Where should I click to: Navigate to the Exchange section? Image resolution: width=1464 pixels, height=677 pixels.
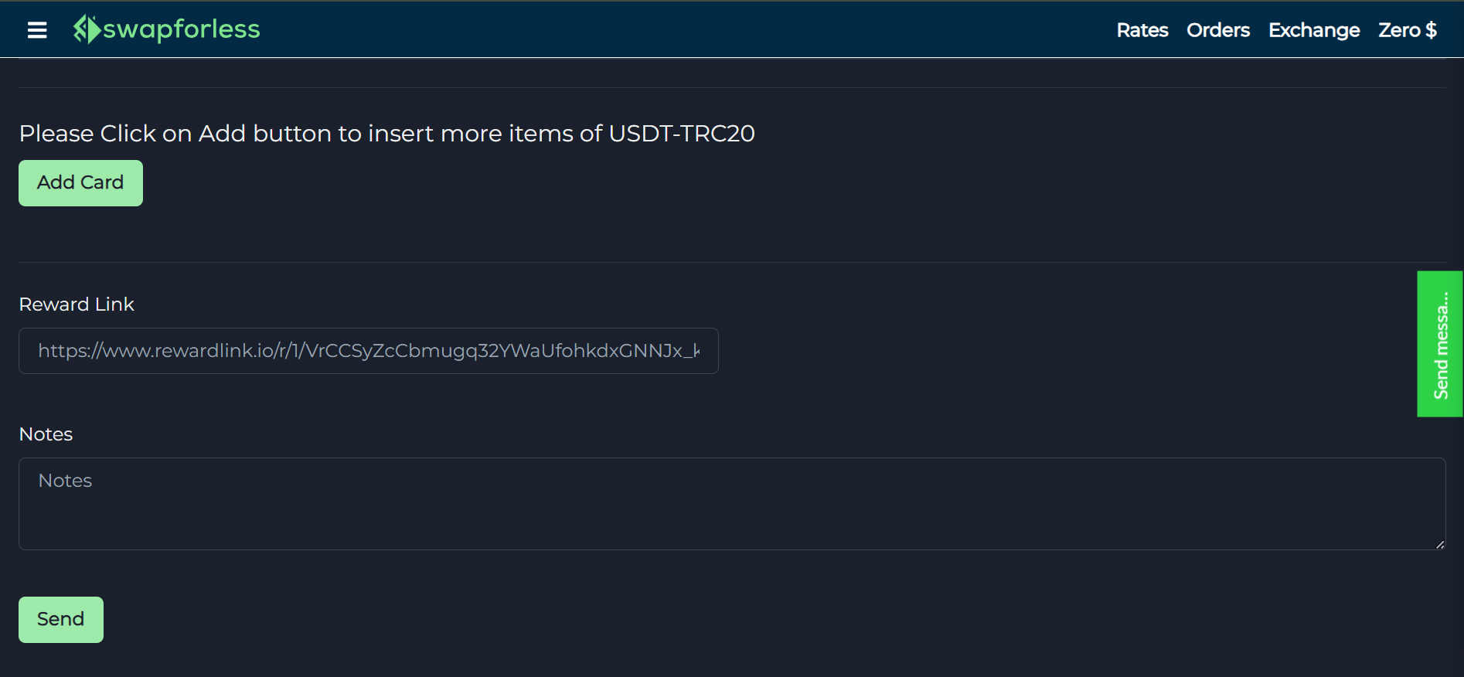[x=1313, y=30]
